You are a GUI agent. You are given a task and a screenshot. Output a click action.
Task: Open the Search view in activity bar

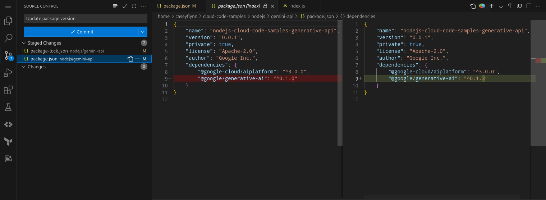click(x=8, y=38)
